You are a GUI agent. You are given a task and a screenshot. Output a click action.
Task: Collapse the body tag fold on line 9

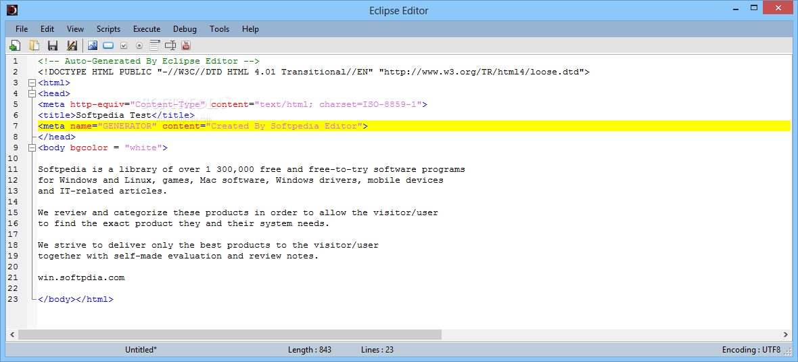pos(32,148)
